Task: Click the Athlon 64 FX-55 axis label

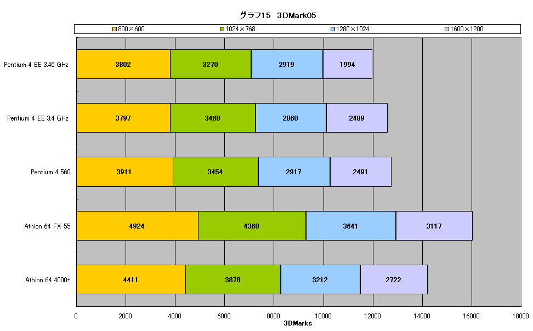Action: pyautogui.click(x=47, y=226)
